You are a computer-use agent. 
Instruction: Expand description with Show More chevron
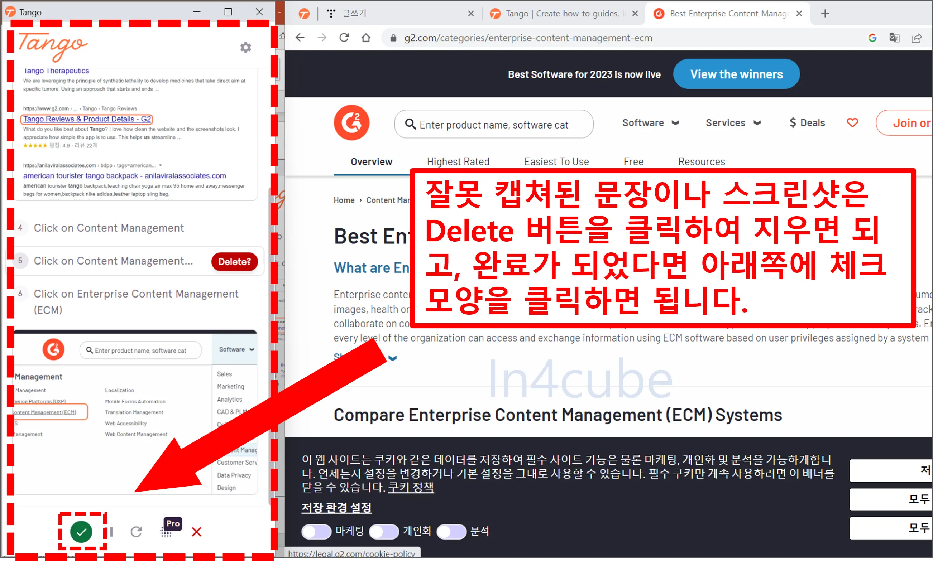click(x=393, y=358)
